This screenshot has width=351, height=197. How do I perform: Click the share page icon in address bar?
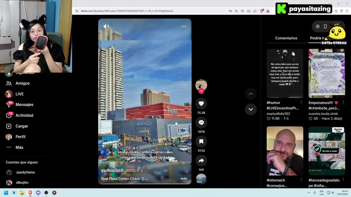(255, 11)
